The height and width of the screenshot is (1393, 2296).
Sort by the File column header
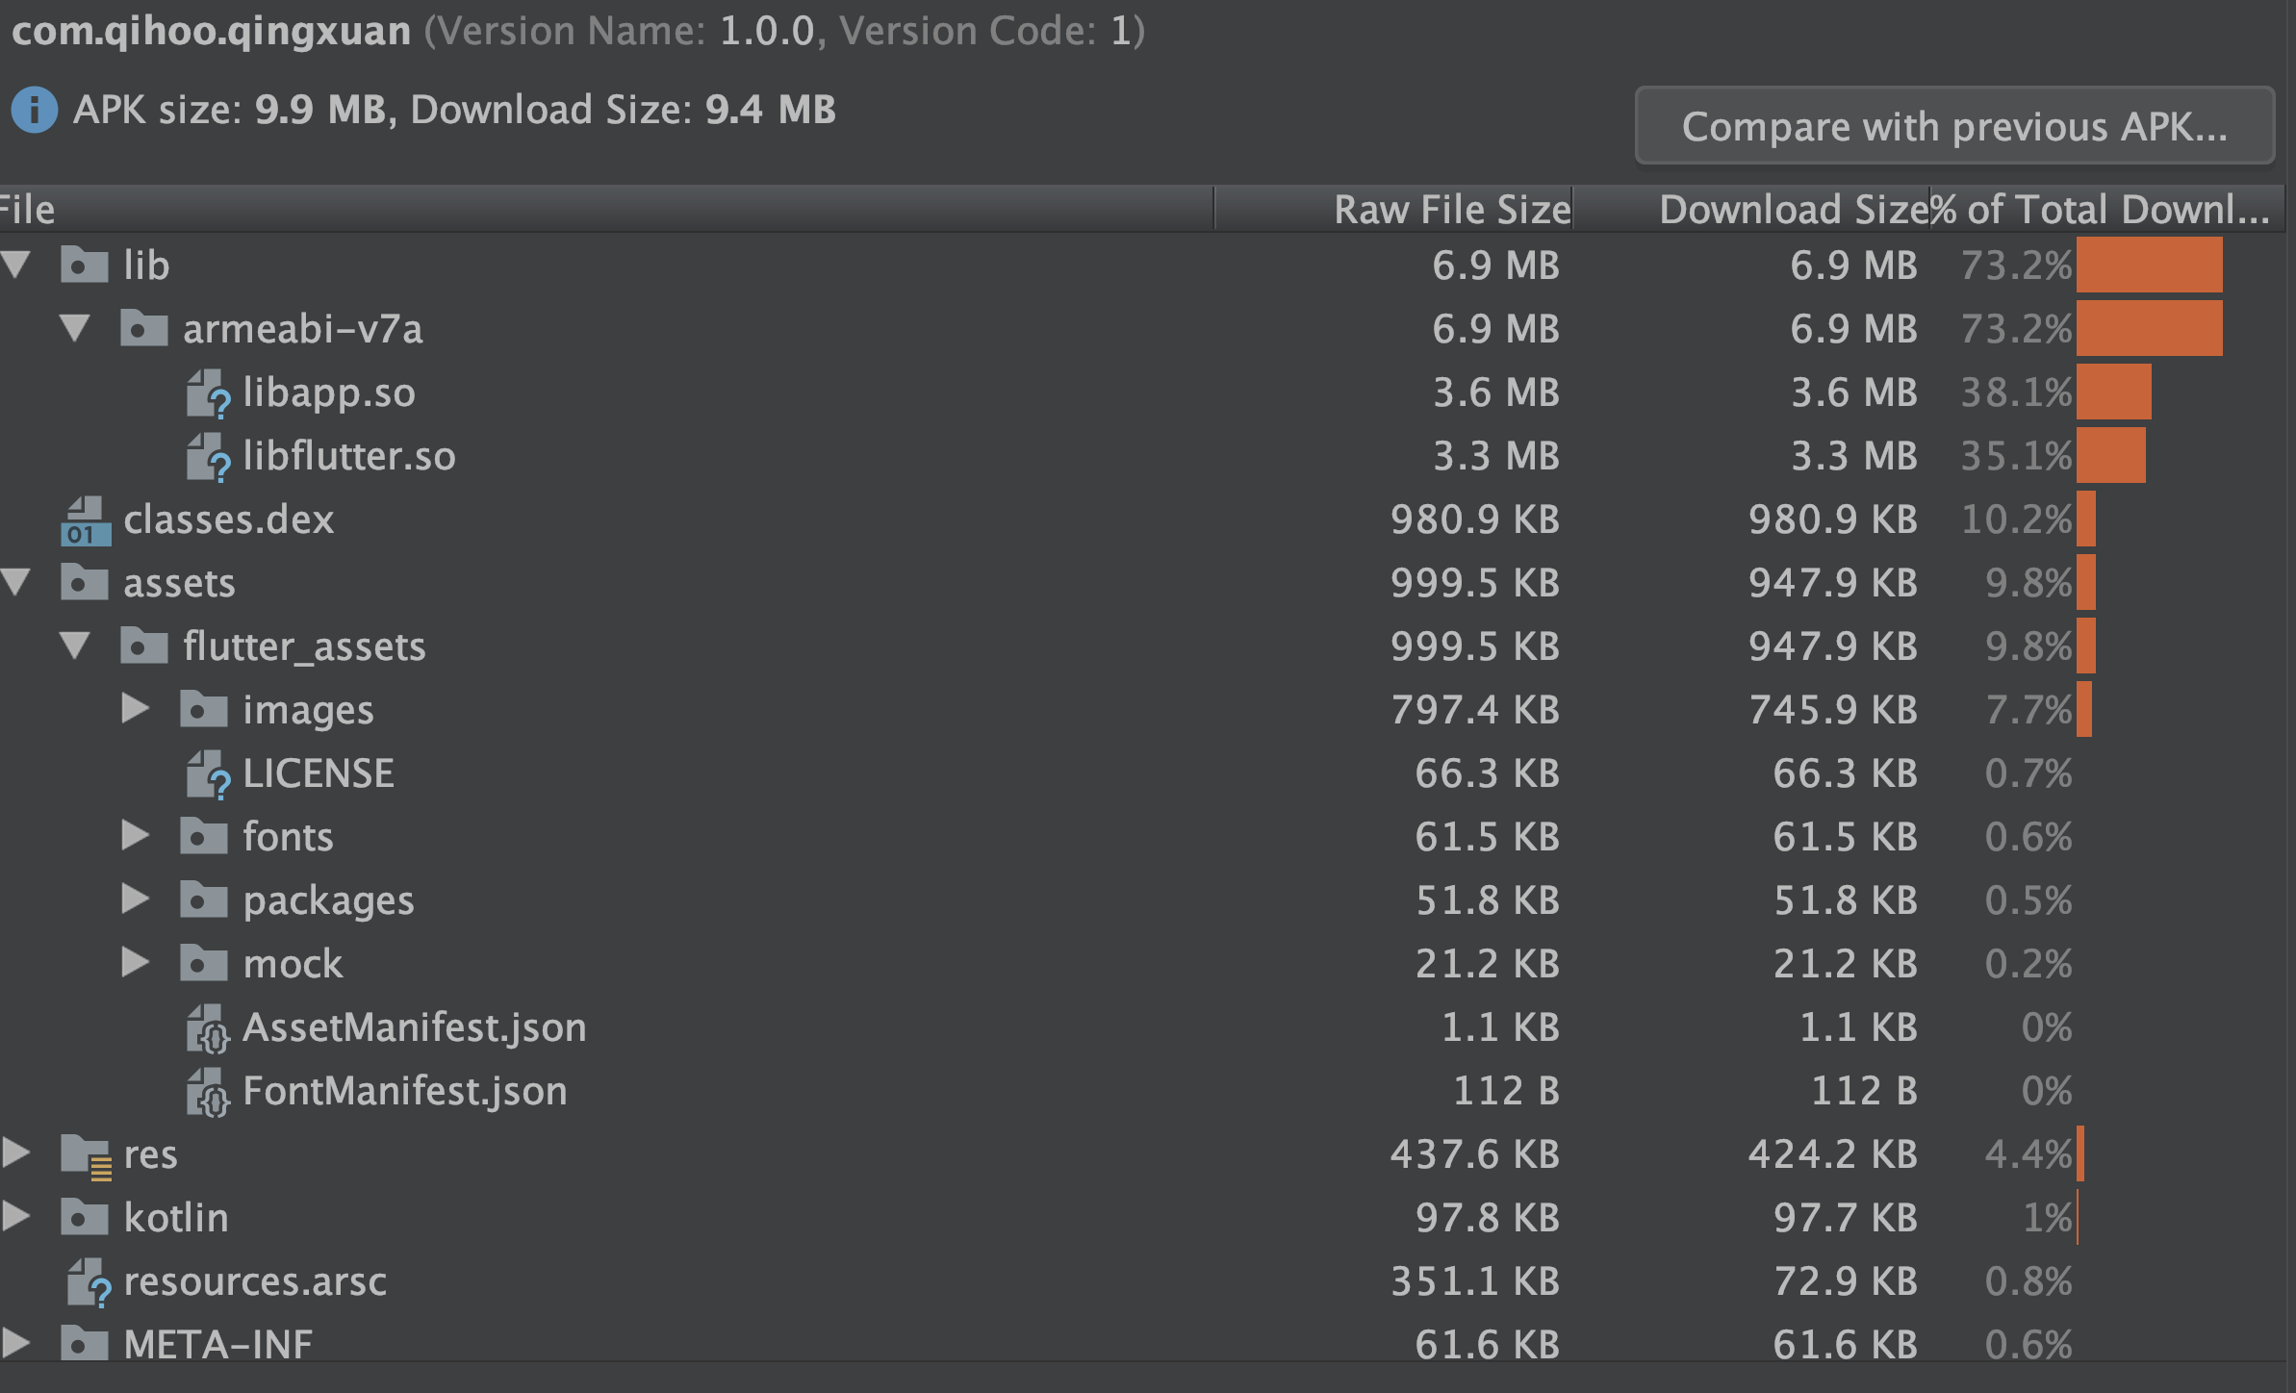(606, 209)
